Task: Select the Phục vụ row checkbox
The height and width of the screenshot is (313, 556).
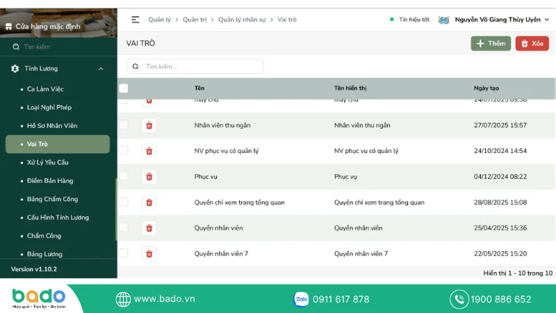Action: [x=124, y=176]
